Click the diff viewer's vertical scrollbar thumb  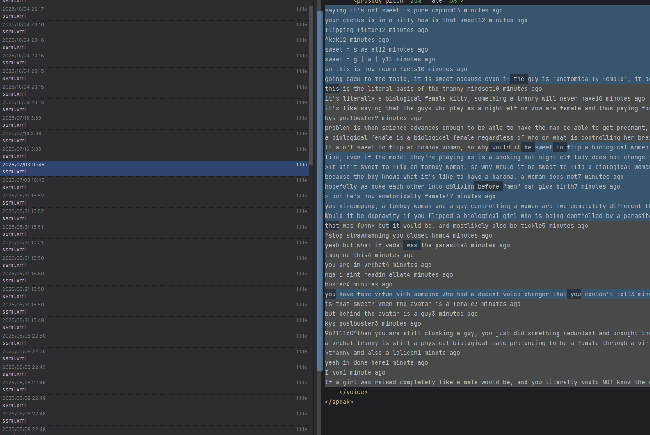320,191
